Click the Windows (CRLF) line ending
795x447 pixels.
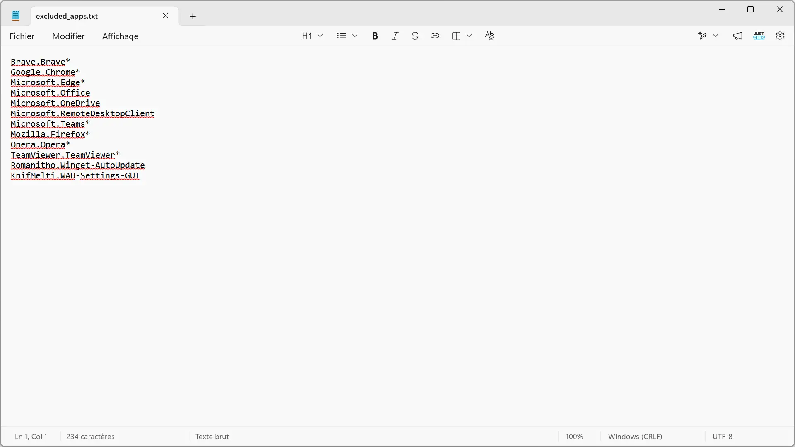(x=635, y=437)
